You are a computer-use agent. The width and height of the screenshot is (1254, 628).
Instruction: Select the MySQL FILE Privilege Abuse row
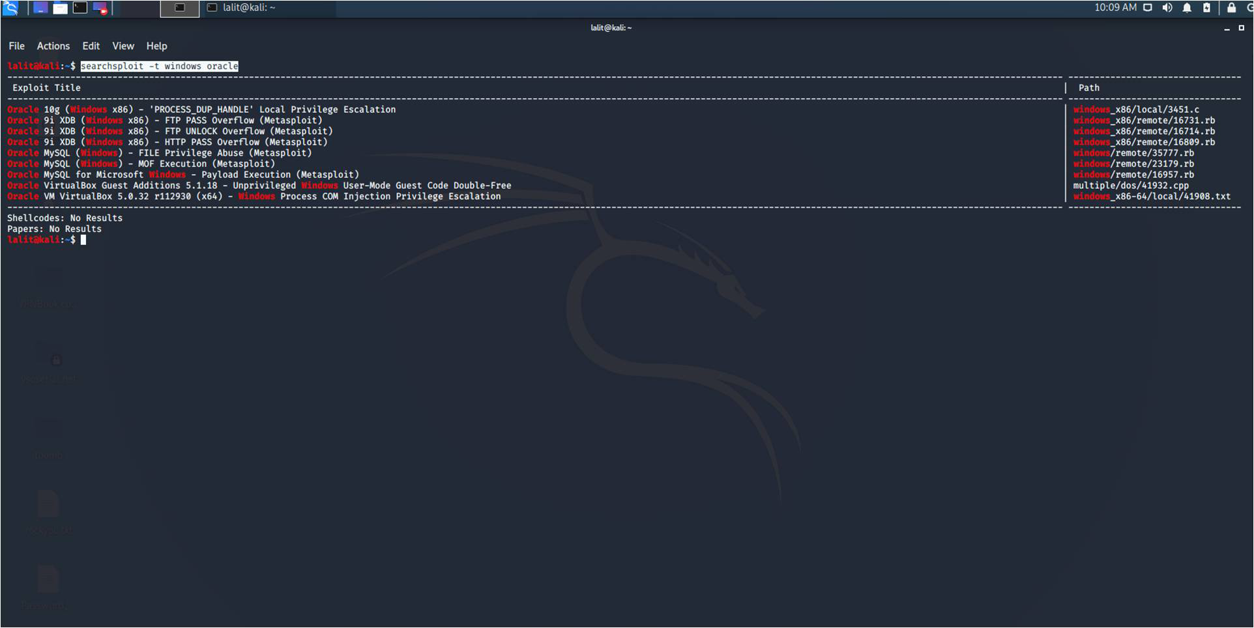pos(160,153)
